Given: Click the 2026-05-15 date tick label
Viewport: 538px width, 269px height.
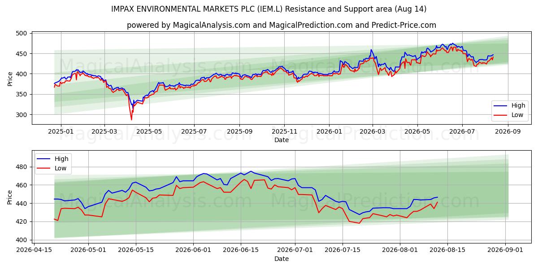Looking at the screenshot, I should pyautogui.click(x=135, y=250).
